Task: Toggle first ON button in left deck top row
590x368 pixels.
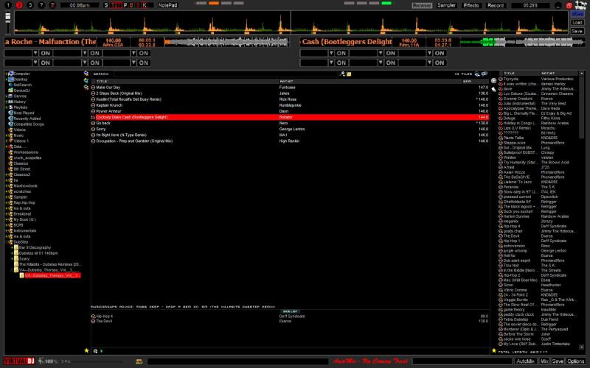Action: coord(45,53)
